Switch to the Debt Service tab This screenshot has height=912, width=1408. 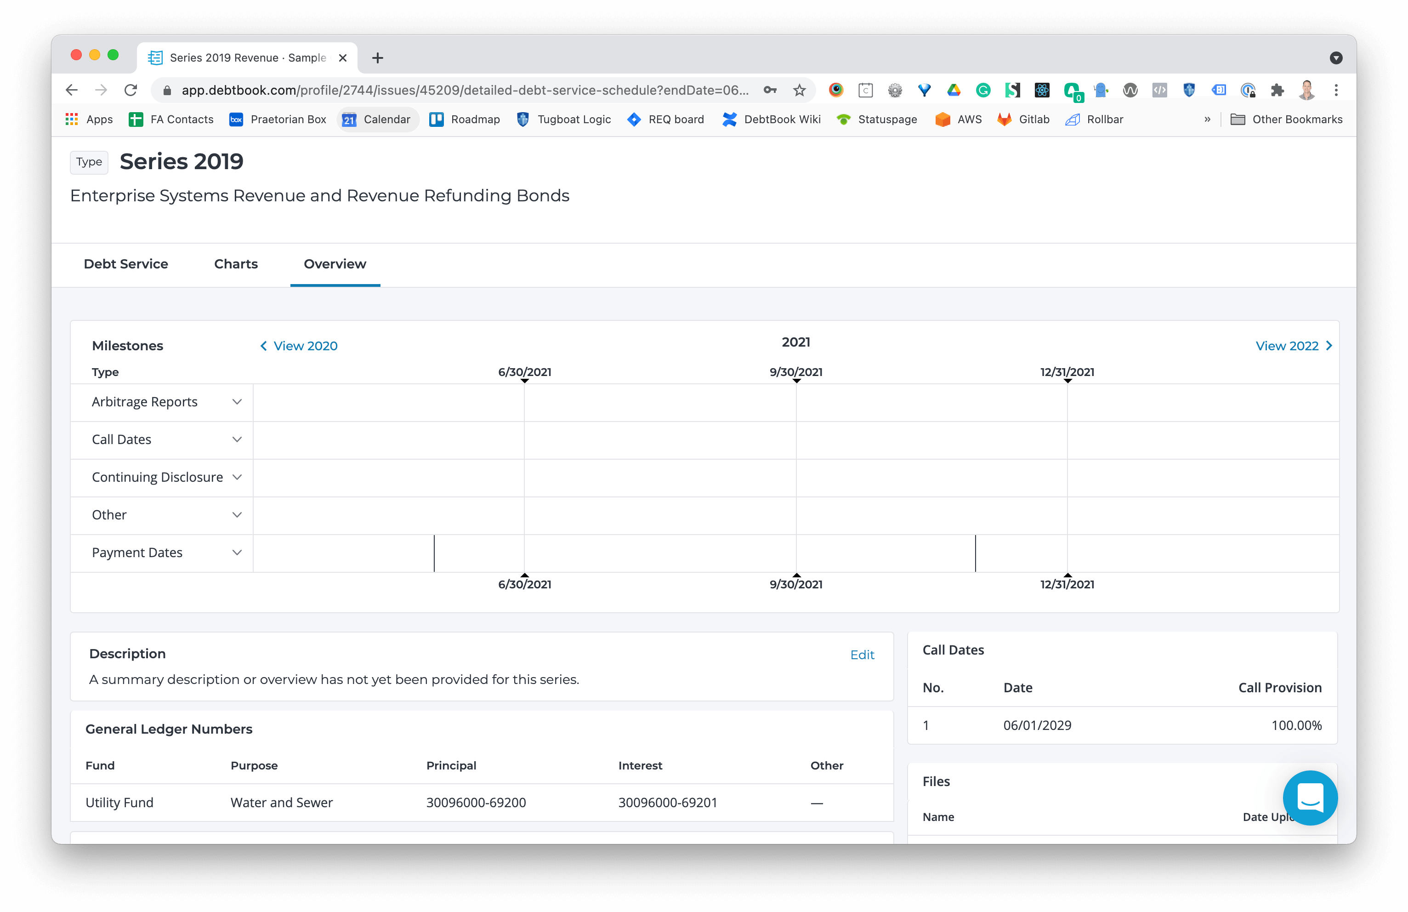coord(126,264)
